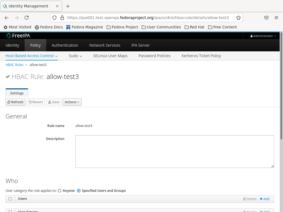Image resolution: width=283 pixels, height=212 pixels.
Task: Click the Who section heading
Action: tap(12, 181)
